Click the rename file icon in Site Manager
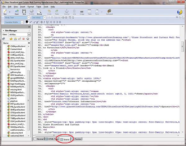Screen dimensions: 186x146 pyautogui.click(x=20, y=39)
